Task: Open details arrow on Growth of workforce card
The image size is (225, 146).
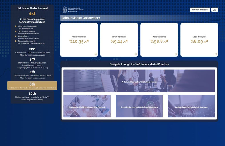Action: click(x=95, y=54)
